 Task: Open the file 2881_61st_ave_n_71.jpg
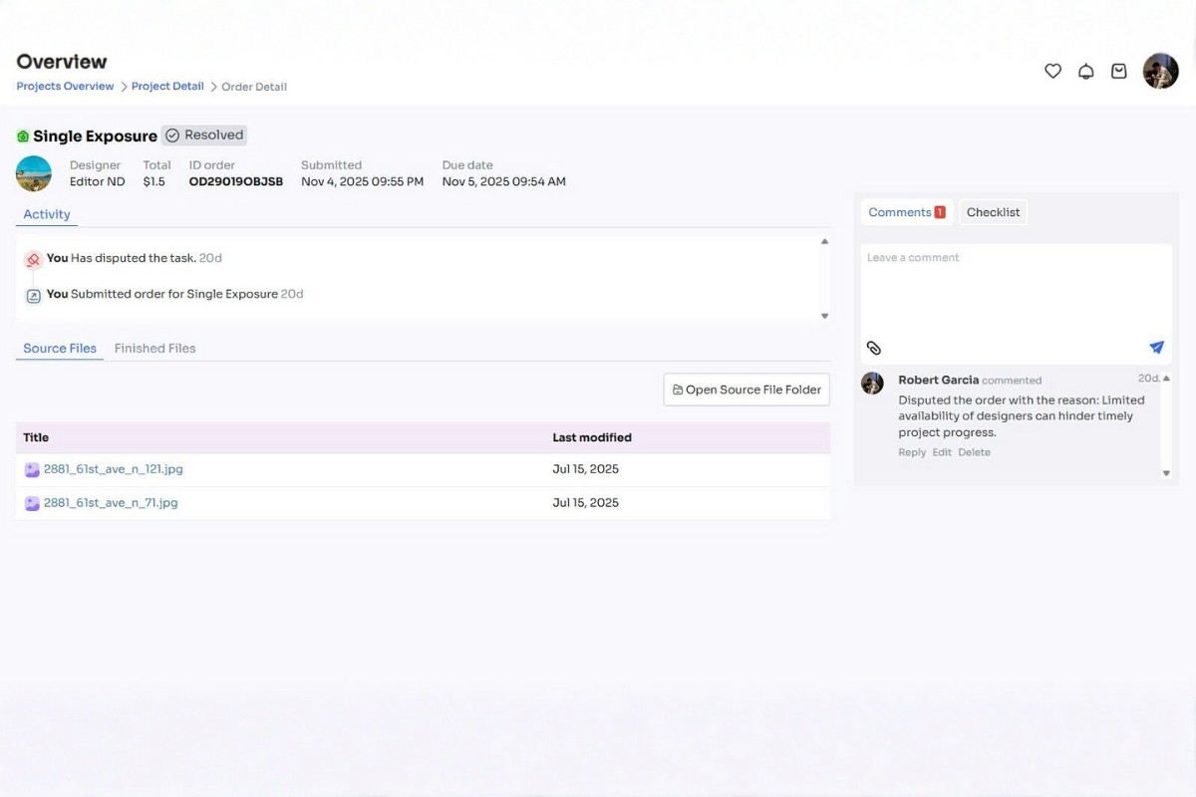pyautogui.click(x=110, y=502)
